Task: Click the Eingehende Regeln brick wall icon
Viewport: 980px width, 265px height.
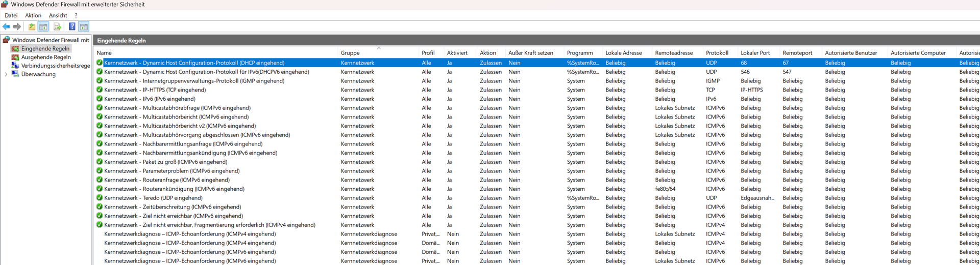Action: point(15,49)
